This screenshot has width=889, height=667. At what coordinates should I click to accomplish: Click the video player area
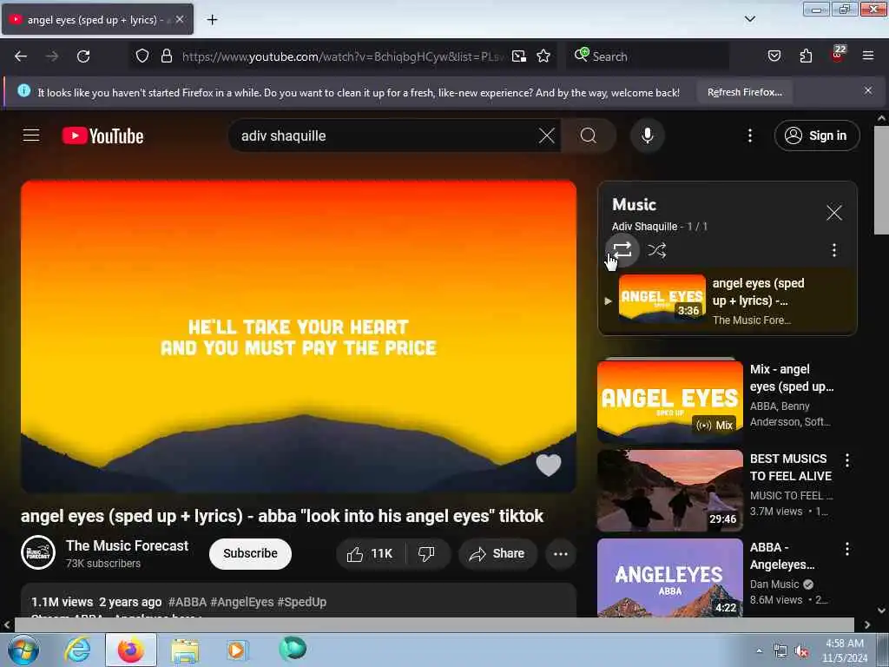(299, 336)
